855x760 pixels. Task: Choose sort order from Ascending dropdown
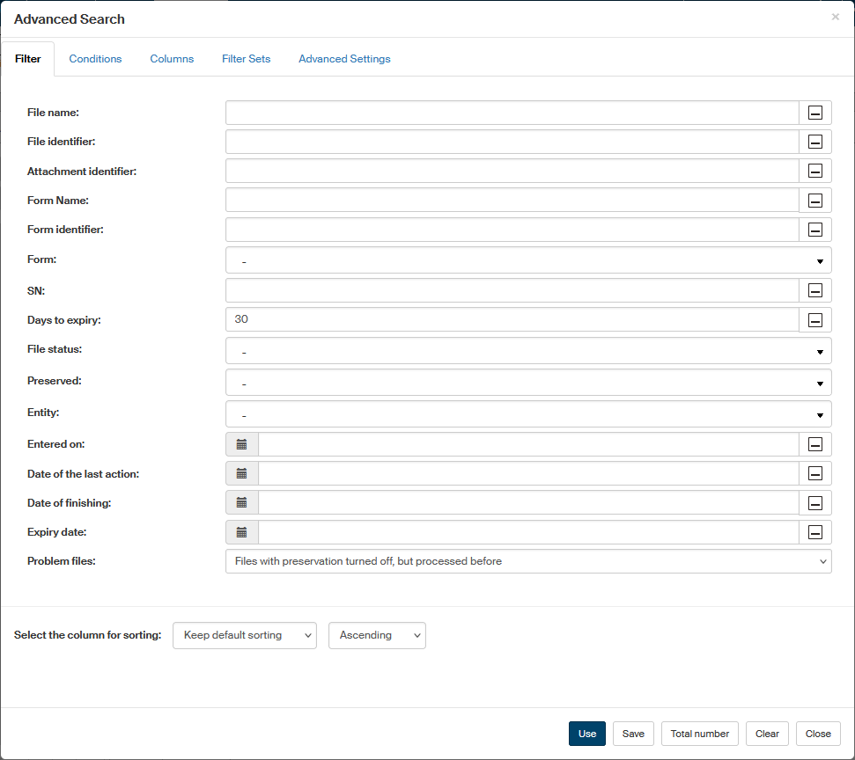377,635
